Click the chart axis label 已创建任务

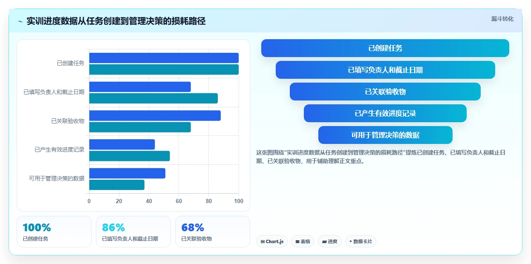tap(70, 63)
